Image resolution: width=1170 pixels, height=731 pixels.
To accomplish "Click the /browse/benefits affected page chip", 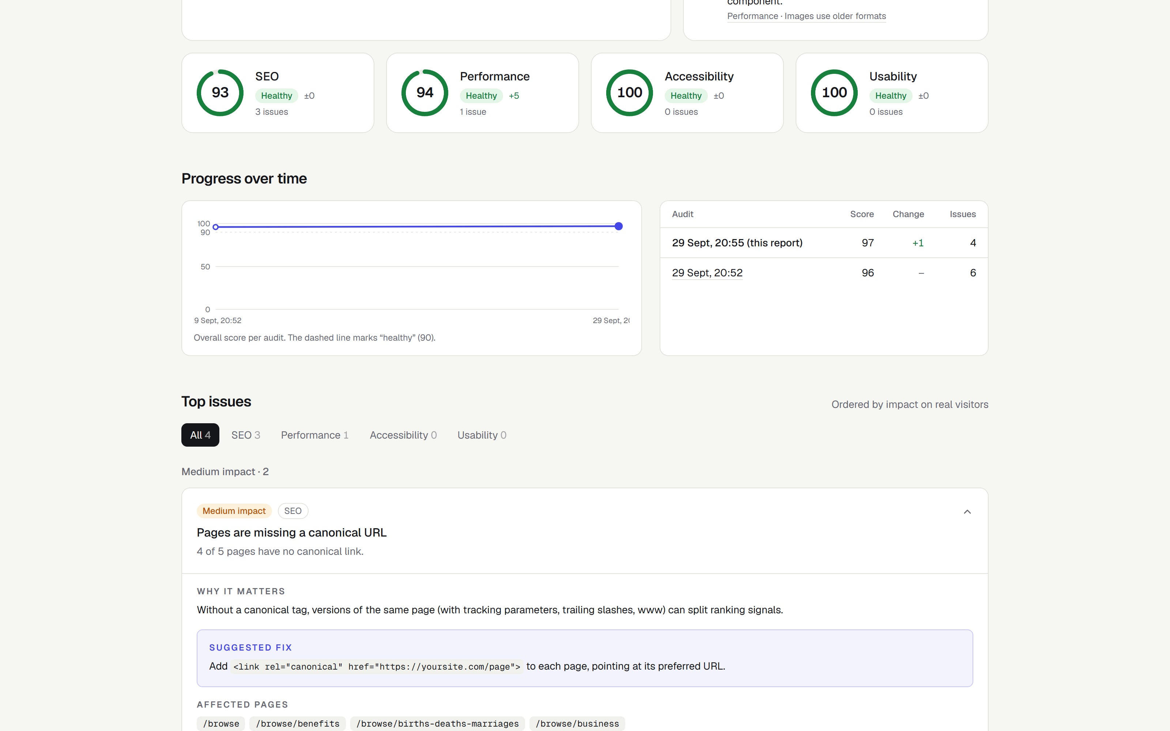I will tap(298, 724).
